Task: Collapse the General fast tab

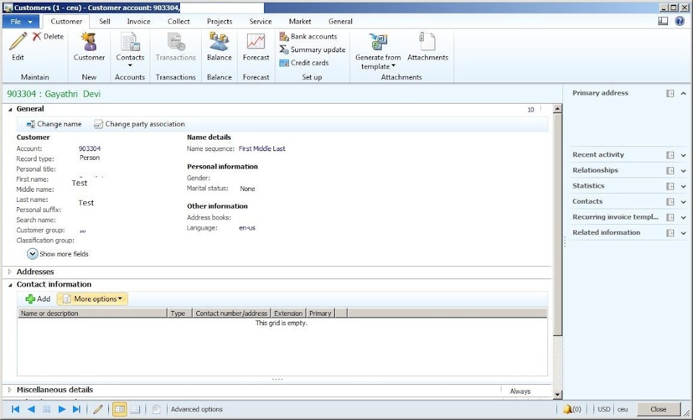Action: click(10, 109)
